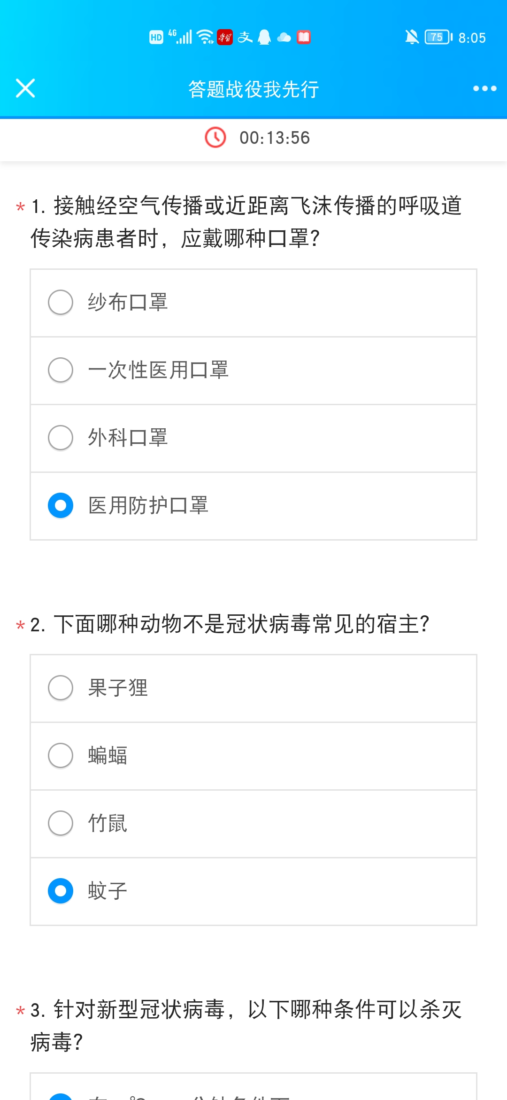This screenshot has width=507, height=1100.
Task: Tap the QQ penguin notification icon
Action: 265,37
